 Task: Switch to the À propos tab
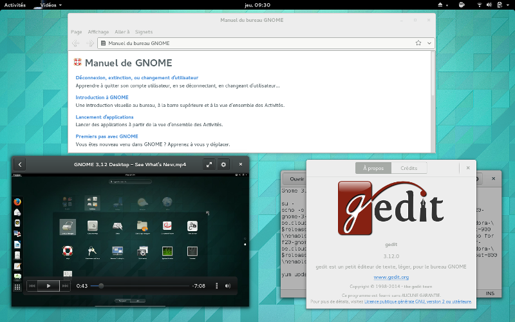click(x=373, y=168)
